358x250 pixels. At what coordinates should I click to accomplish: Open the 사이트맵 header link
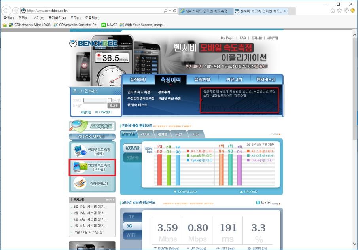pyautogui.click(x=273, y=38)
